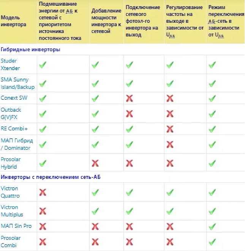Select the 'Victron Quattro' model name
Screen dimensions: 245x251
tap(10, 192)
